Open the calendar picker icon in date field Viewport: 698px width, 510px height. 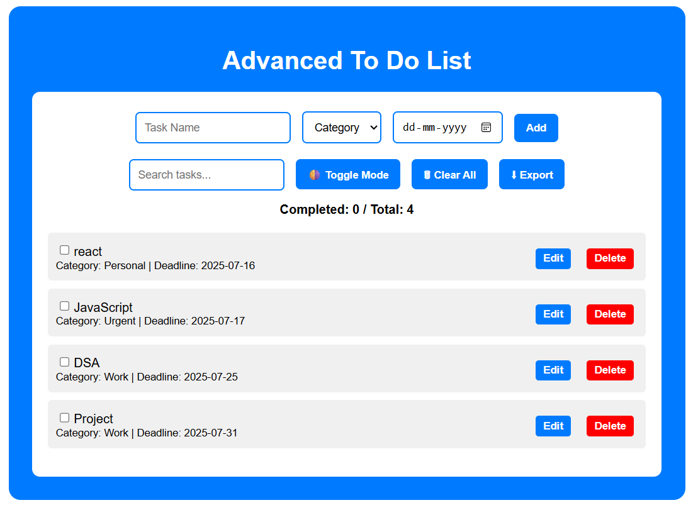[486, 128]
